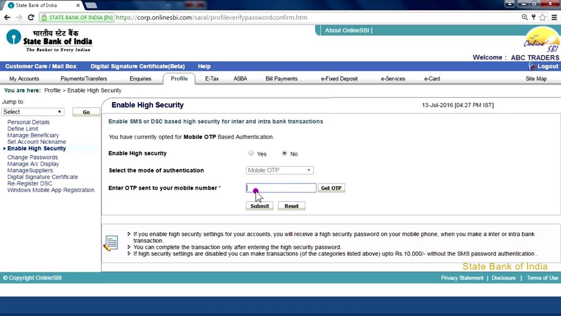Click the notepad info icon
This screenshot has width=561, height=316.
pos(111,243)
